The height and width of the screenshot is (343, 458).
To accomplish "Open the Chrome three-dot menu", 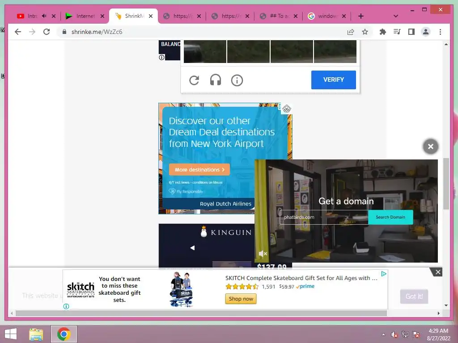I will point(440,32).
